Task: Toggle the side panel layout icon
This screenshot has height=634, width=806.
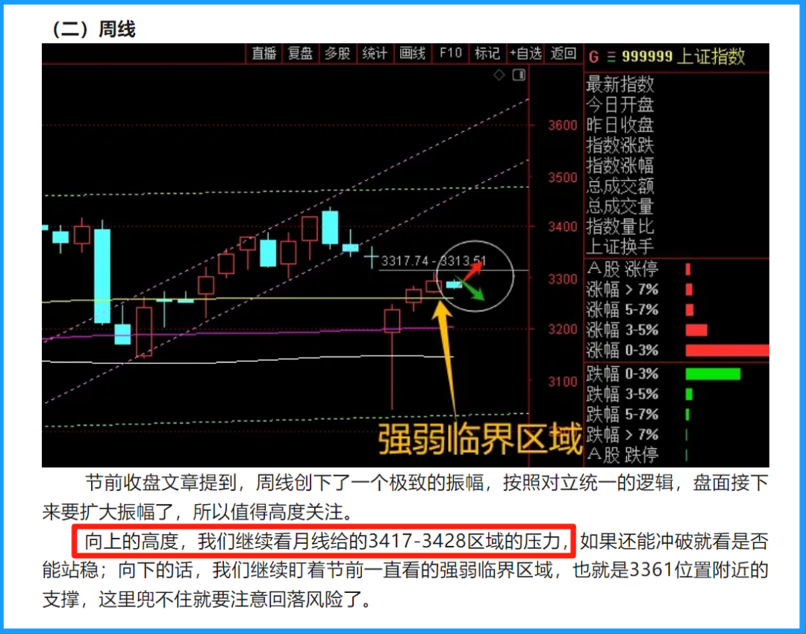Action: point(519,75)
